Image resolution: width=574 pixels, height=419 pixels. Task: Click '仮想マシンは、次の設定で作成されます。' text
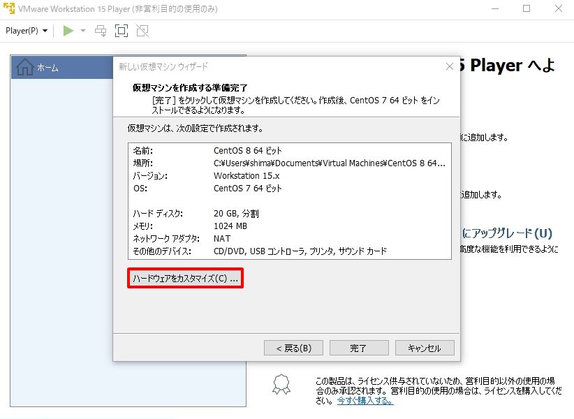coord(195,128)
